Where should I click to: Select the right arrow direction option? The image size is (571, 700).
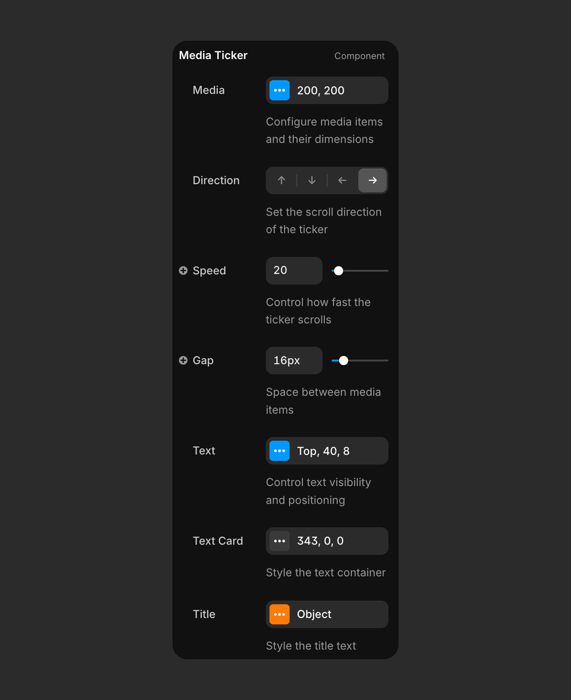(x=372, y=180)
